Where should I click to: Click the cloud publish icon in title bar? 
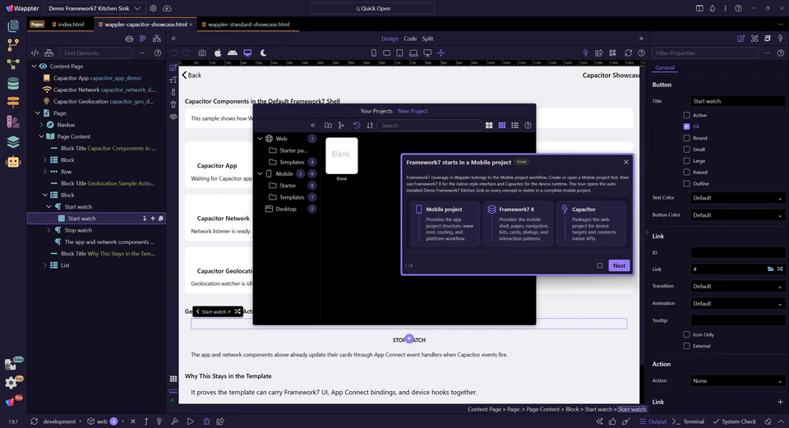[167, 8]
